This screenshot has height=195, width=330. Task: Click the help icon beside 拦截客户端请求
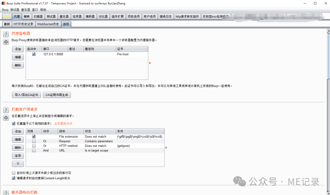(6, 110)
